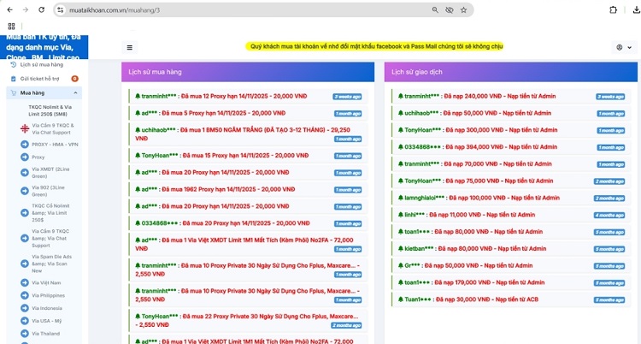Open Gửi ticket hỗ trợ in the sidebar

[x=39, y=79]
